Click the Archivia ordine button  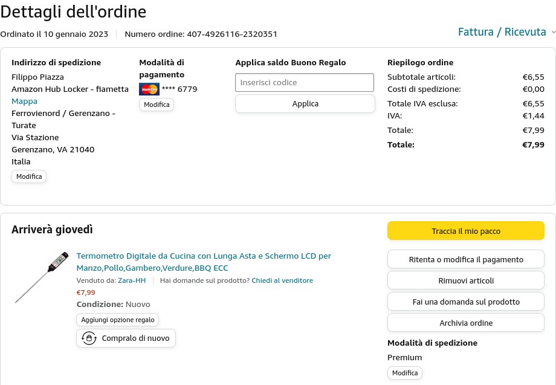[465, 323]
